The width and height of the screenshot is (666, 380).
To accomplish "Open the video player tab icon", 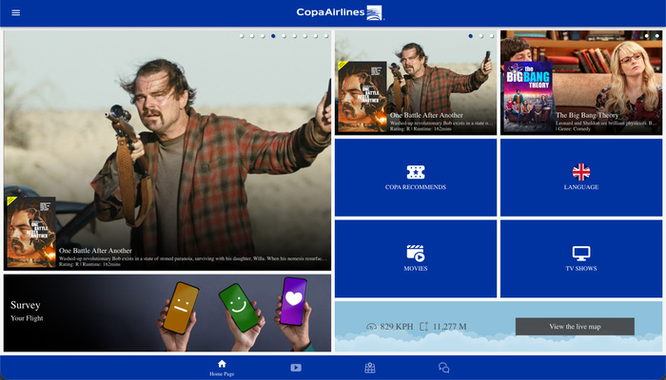I will point(296,368).
